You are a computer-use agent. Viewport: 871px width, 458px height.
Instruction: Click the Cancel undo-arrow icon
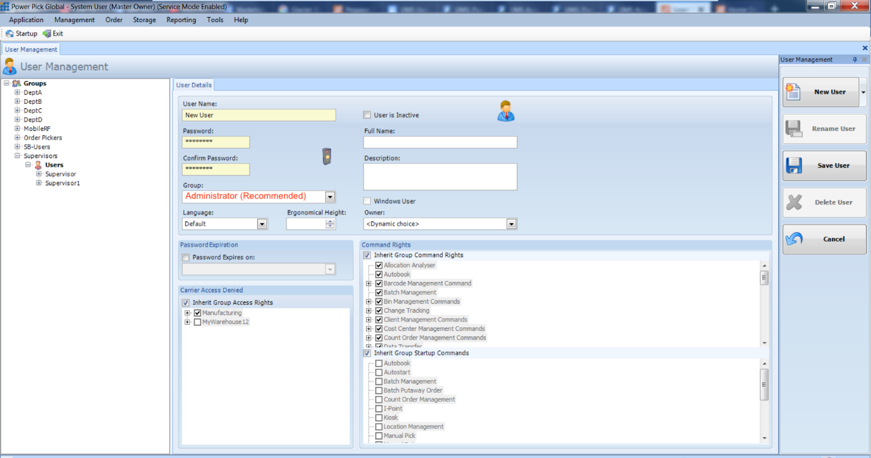(794, 239)
